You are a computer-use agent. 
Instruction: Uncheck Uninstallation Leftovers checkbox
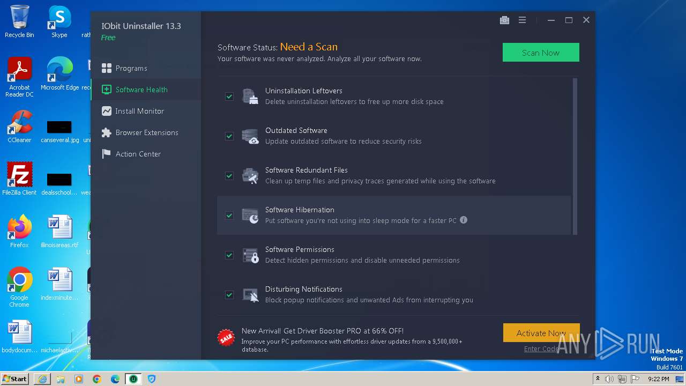[229, 96]
